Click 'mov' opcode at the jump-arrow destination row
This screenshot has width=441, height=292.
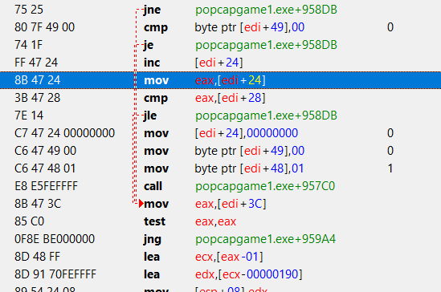coord(157,204)
